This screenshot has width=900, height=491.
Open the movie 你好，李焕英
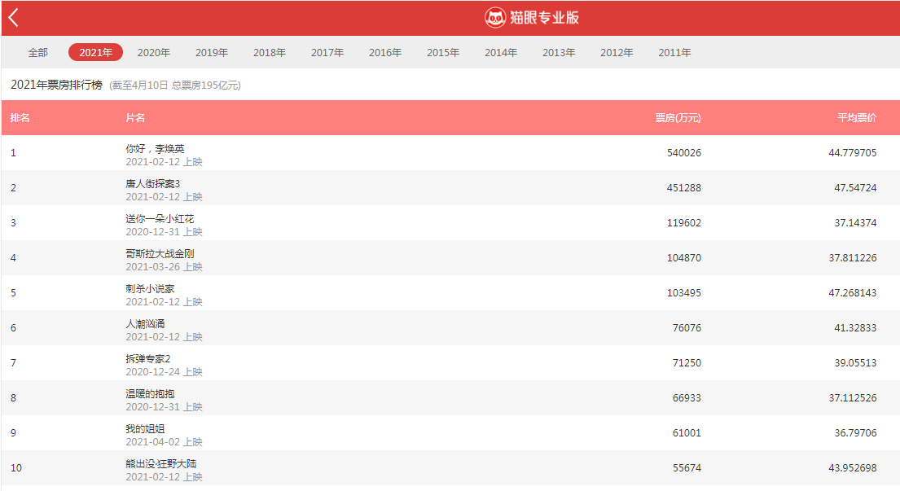tap(155, 148)
